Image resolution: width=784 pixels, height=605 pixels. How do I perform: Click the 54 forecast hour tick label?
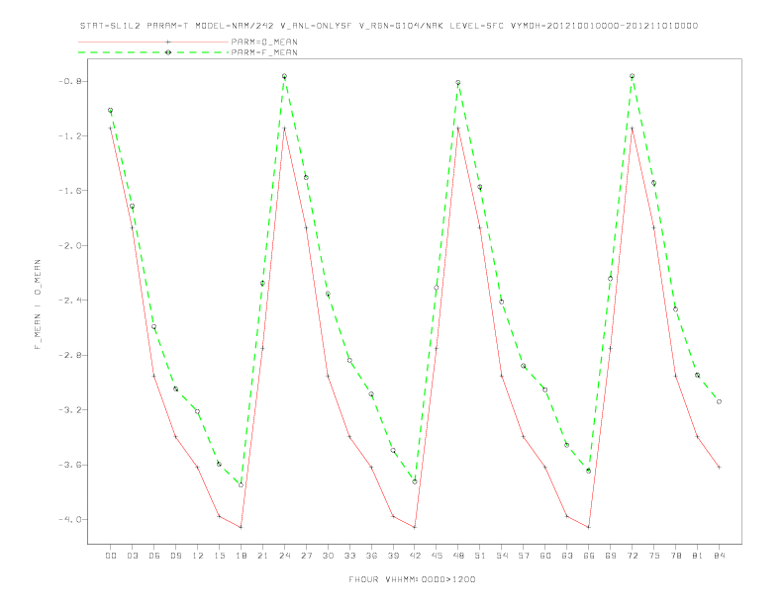coord(502,556)
